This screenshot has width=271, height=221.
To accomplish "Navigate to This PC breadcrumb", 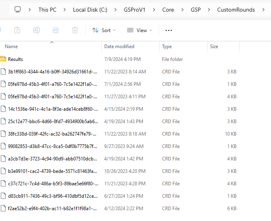I will point(47,10).
